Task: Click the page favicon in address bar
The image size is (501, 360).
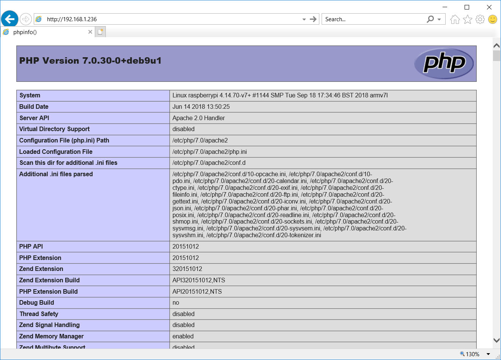Action: (x=39, y=19)
